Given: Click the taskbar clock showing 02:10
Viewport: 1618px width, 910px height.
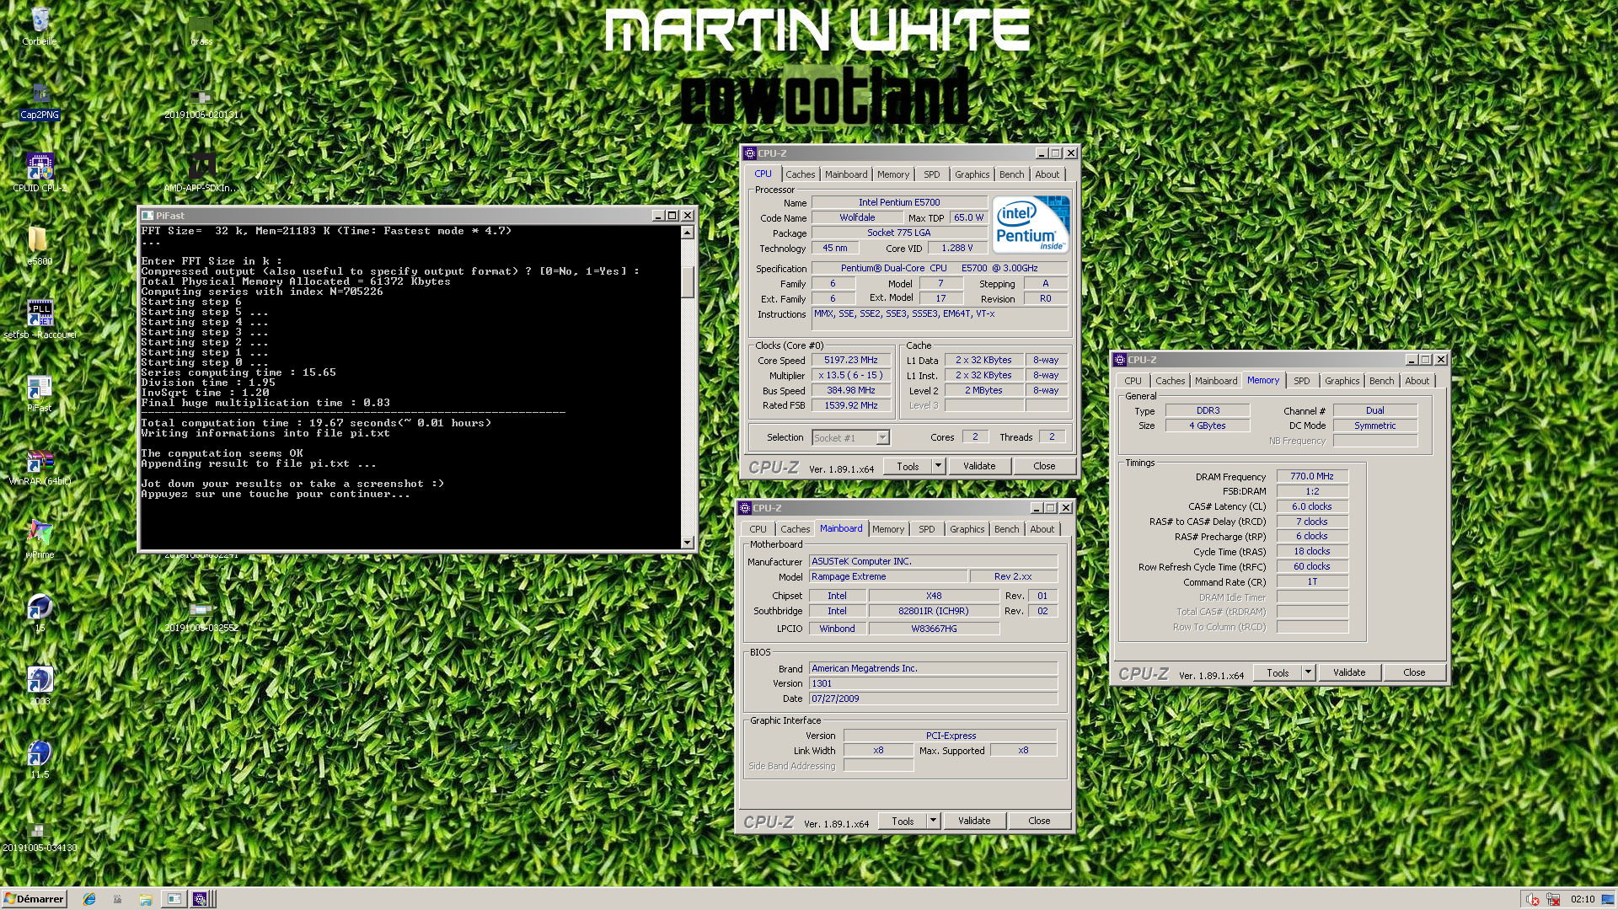Looking at the screenshot, I should [x=1583, y=899].
